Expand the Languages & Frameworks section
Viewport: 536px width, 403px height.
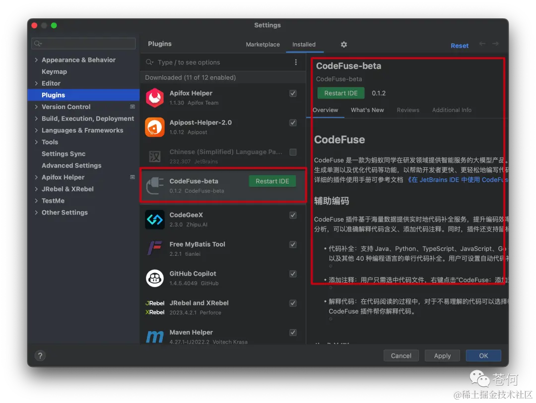(x=36, y=130)
